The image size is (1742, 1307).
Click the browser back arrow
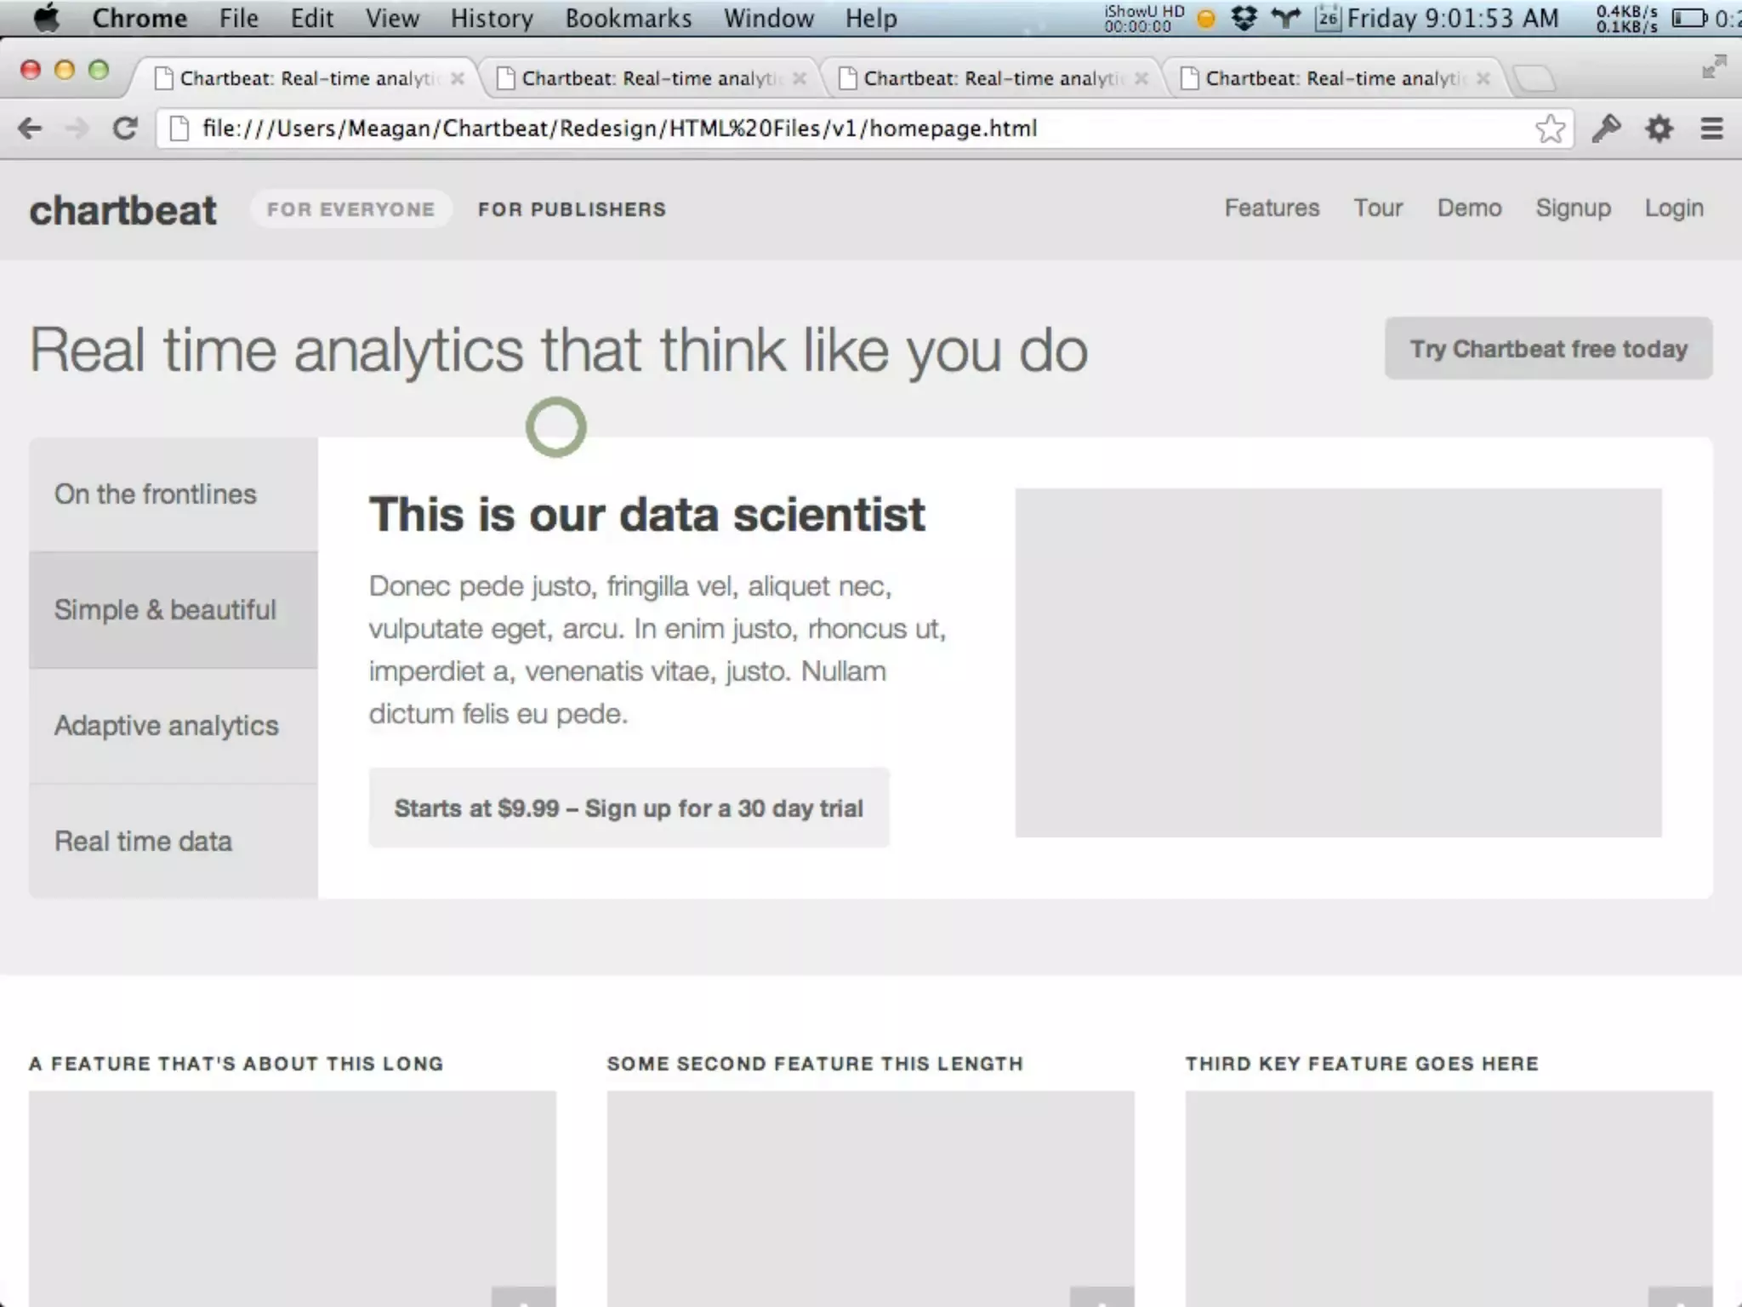[x=30, y=128]
